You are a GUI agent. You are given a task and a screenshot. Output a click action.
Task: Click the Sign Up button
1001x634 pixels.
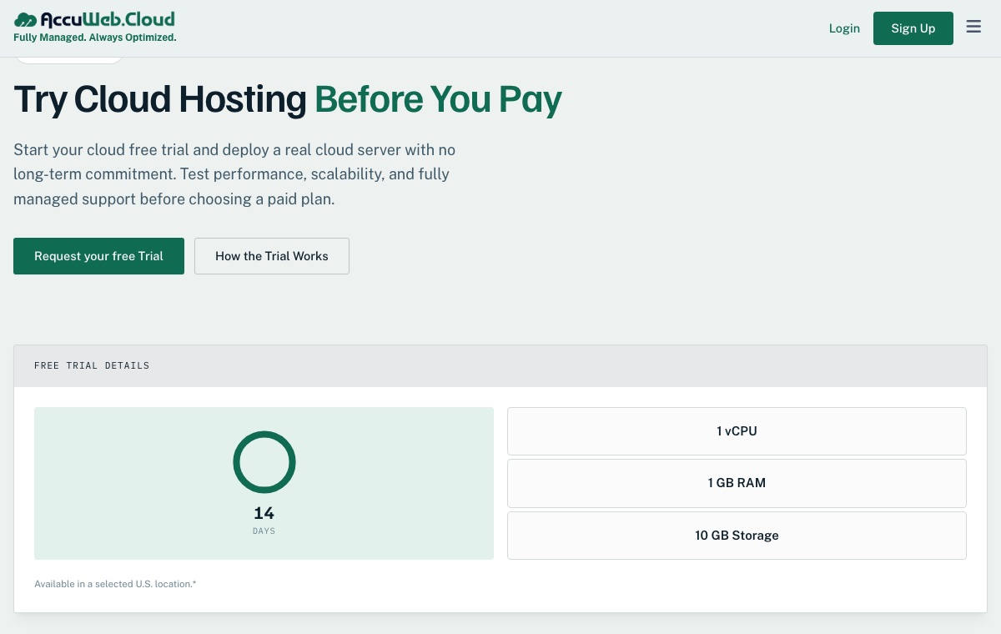tap(913, 28)
